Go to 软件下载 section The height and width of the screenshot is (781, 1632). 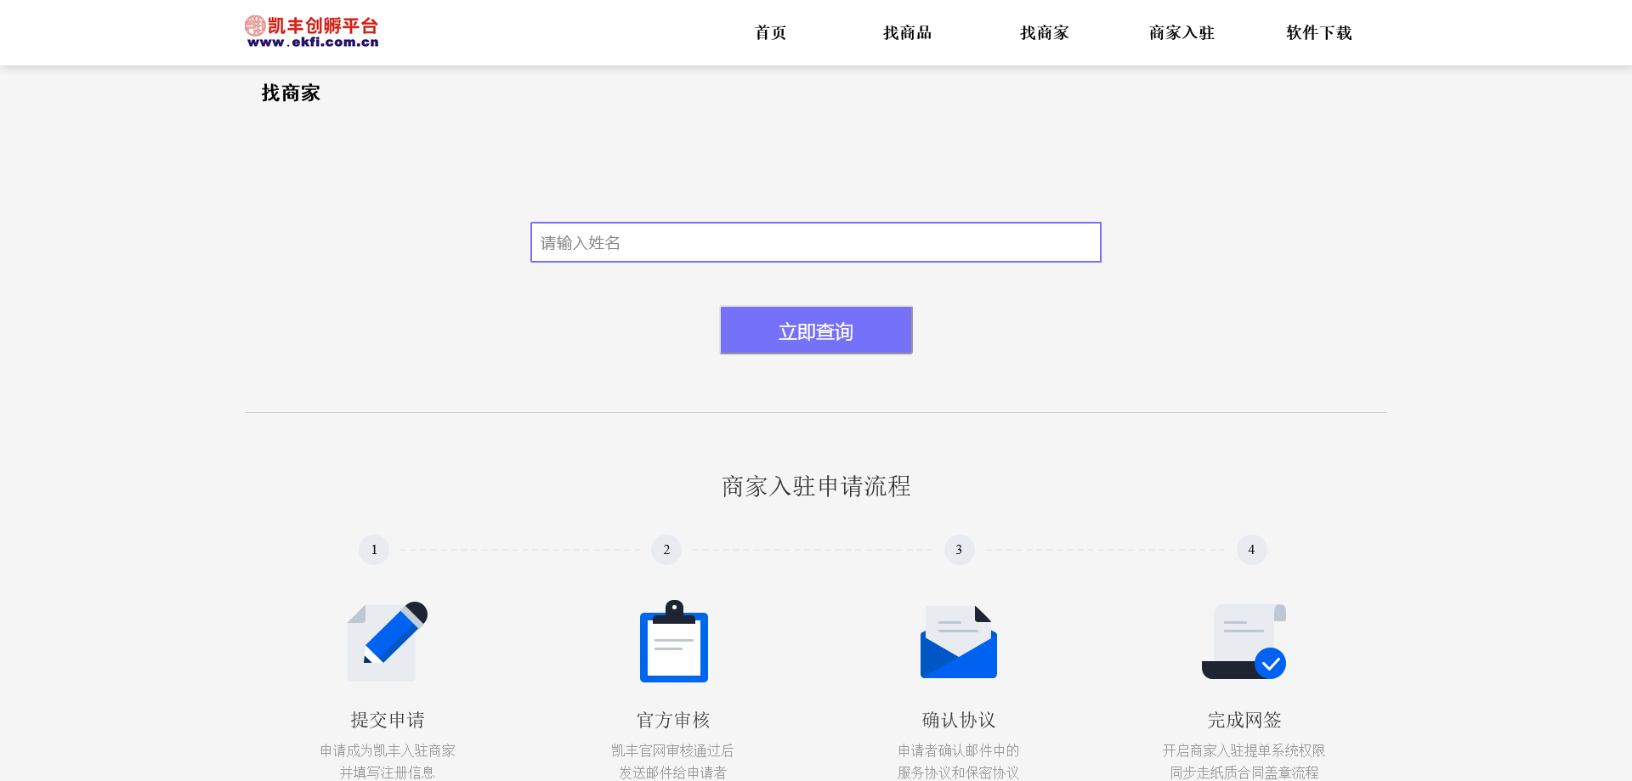(1318, 32)
